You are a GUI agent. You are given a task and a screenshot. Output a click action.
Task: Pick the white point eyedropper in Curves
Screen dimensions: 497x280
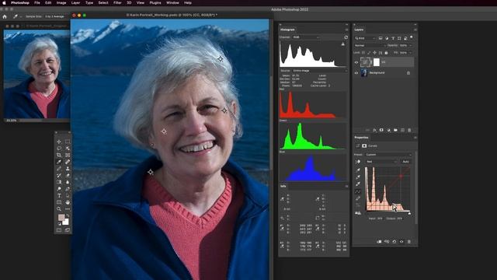point(358,184)
